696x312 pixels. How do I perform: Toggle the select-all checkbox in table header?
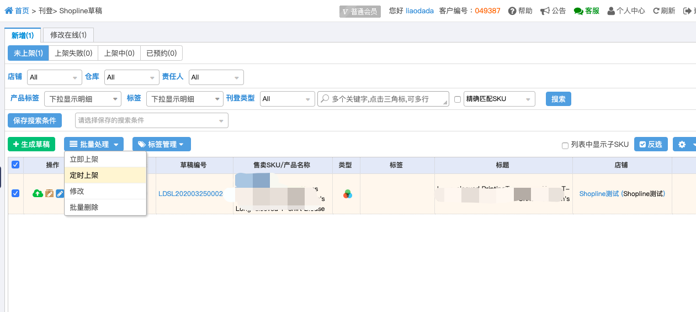pos(15,165)
